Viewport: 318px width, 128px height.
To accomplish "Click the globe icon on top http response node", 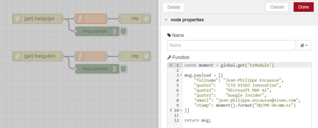I will coord(145,19).
